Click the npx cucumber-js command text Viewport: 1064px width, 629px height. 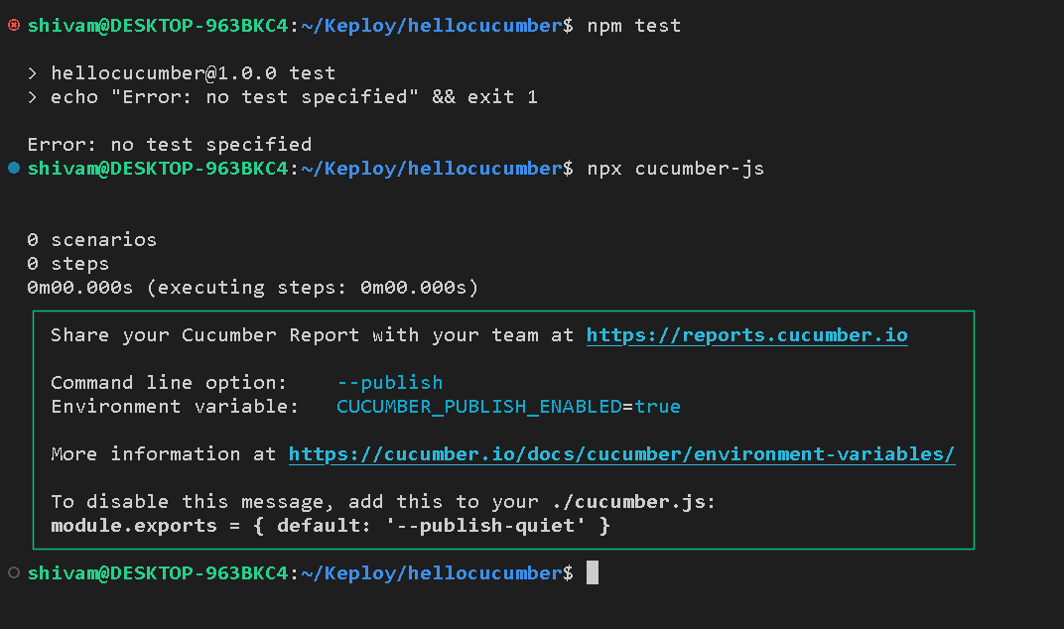click(676, 169)
